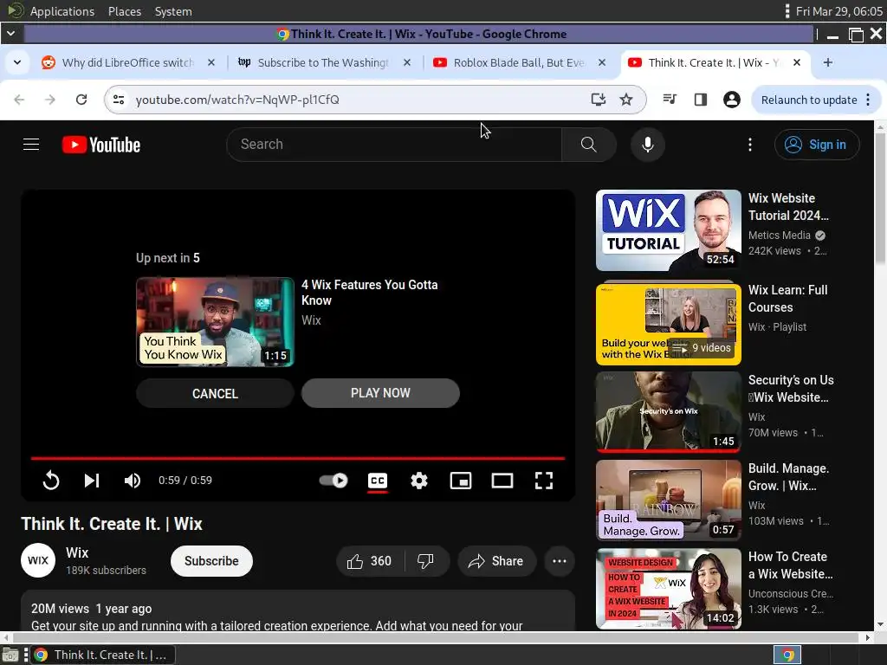The height and width of the screenshot is (665, 887).
Task: Click the YouTube search field
Action: [394, 145]
